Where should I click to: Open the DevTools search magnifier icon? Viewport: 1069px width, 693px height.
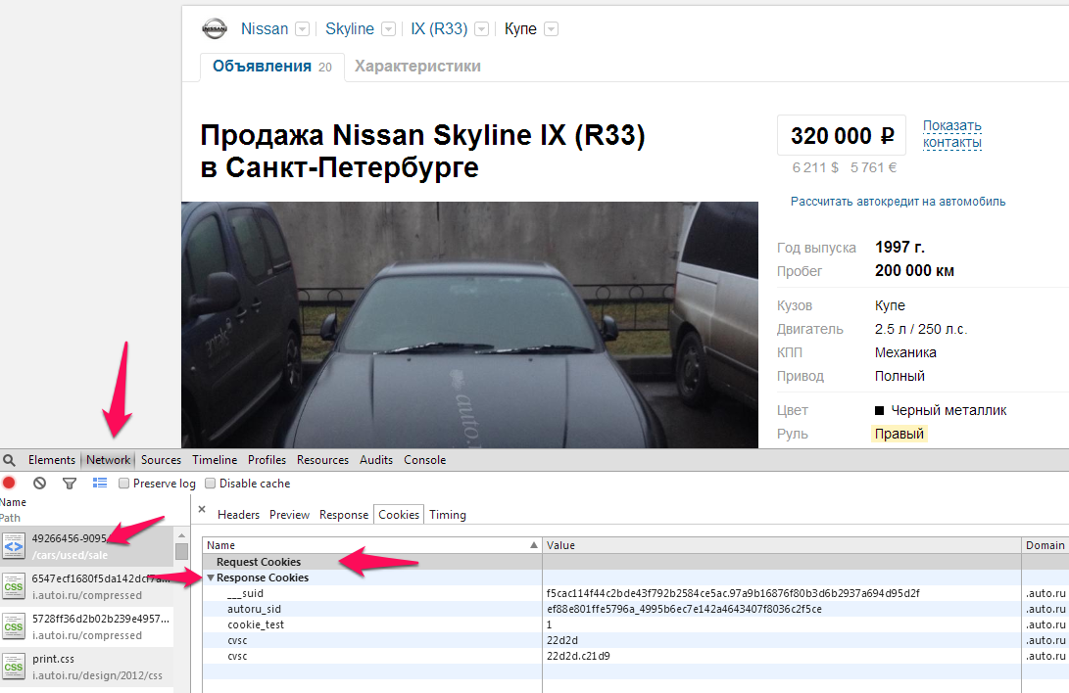[9, 460]
